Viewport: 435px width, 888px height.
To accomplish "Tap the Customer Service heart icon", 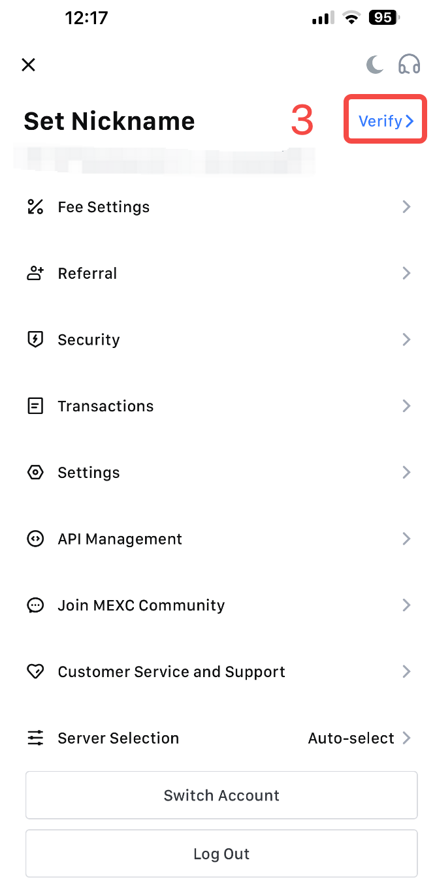I will coord(35,672).
